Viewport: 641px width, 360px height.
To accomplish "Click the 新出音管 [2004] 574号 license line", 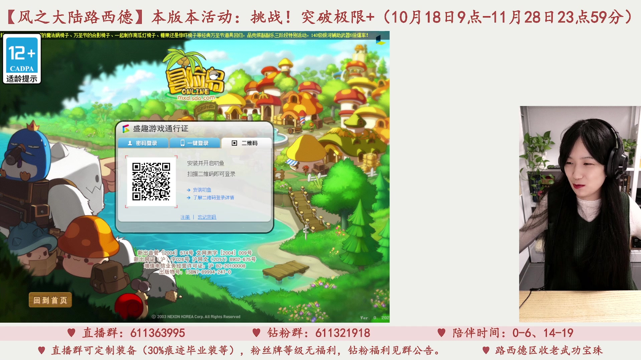I will tap(195, 253).
